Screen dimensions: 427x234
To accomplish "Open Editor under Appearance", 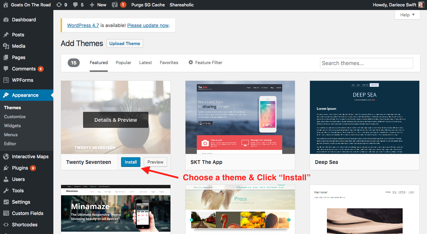I will (10, 144).
